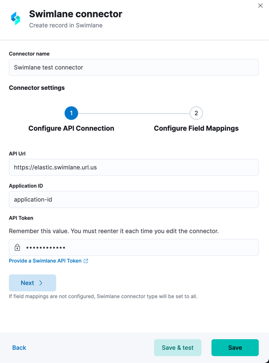The image size is (269, 363).
Task: Open the Configure API Connection step label
Action: click(71, 128)
